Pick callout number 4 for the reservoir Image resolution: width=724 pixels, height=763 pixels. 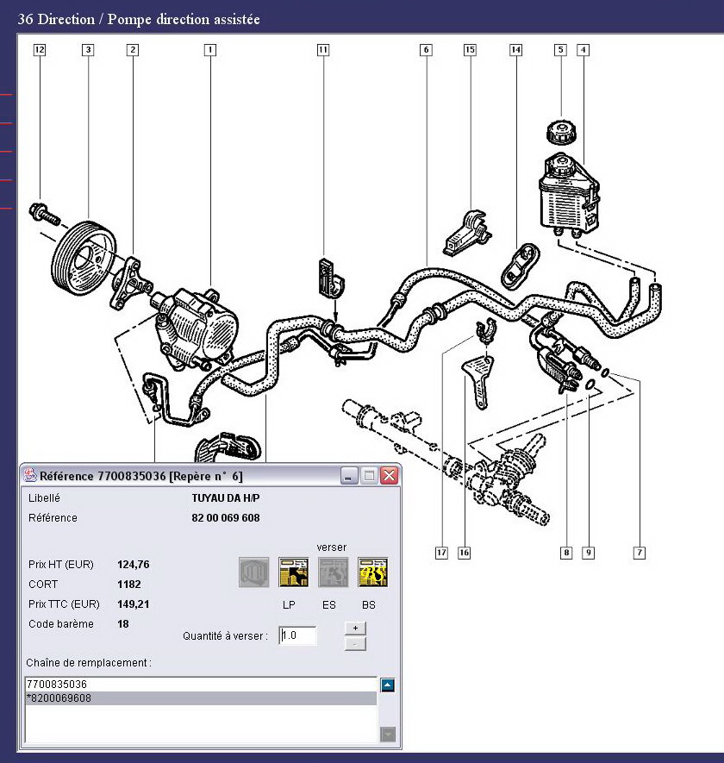click(x=584, y=50)
